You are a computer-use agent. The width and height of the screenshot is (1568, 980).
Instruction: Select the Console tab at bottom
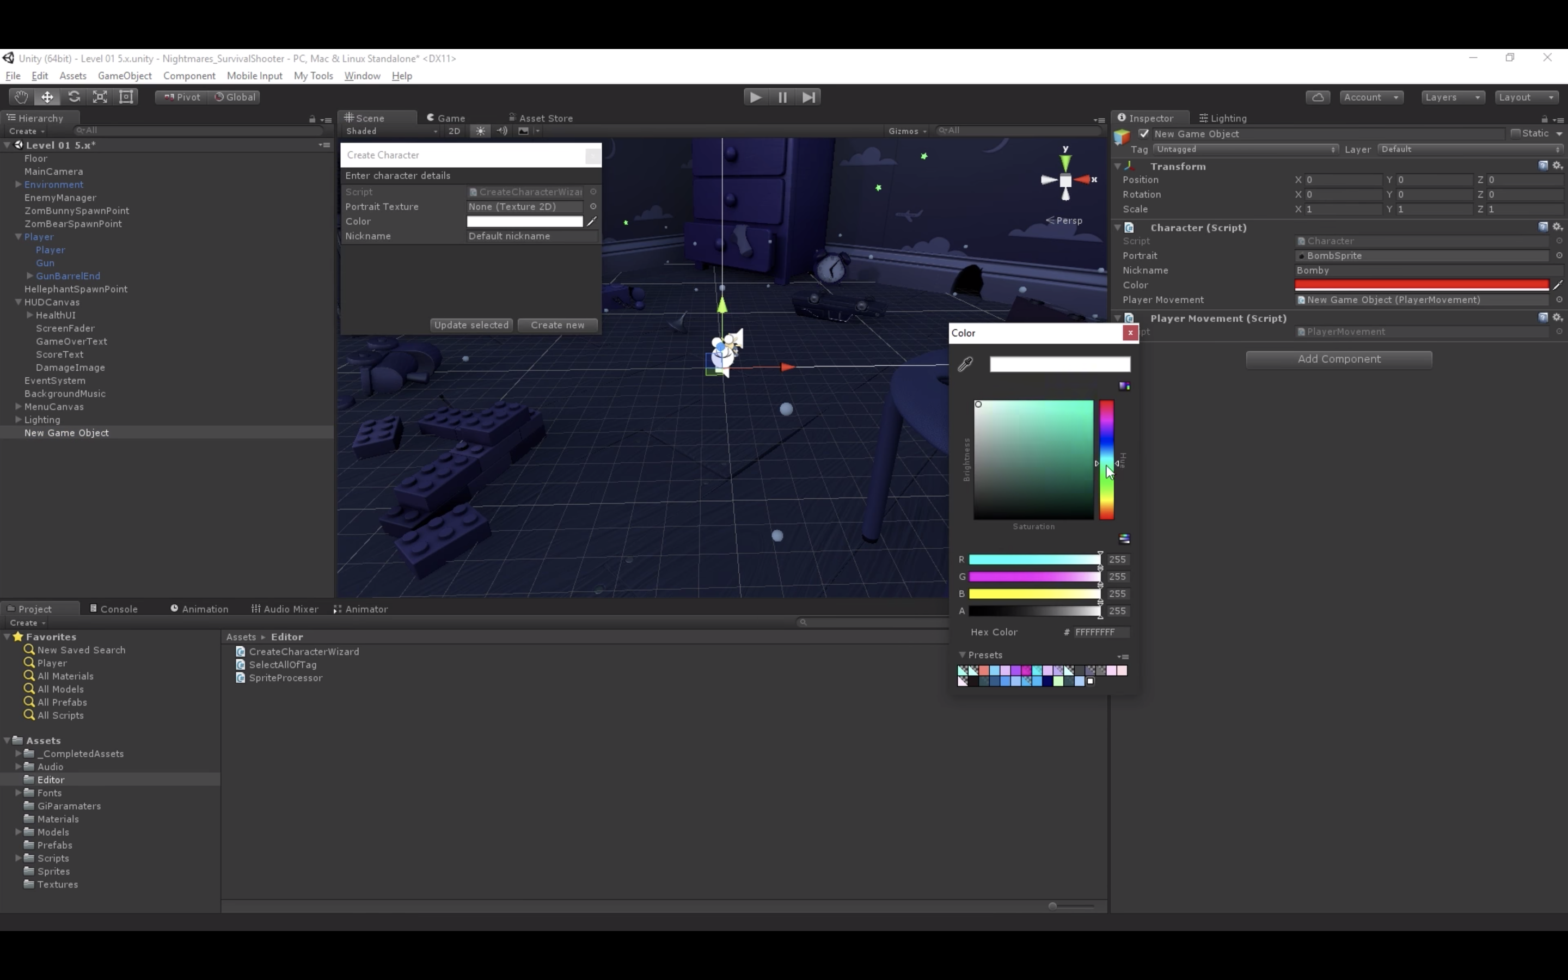[118, 609]
